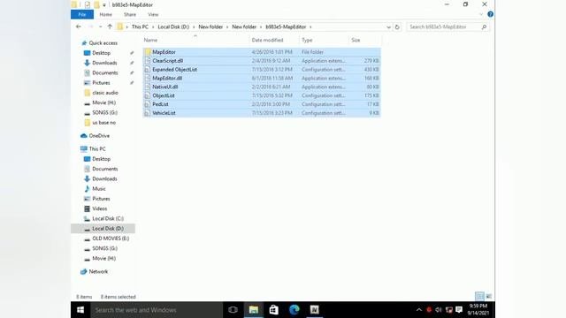The height and width of the screenshot is (318, 566).
Task: Open the recent locations dropdown arrow
Action: [x=100, y=26]
